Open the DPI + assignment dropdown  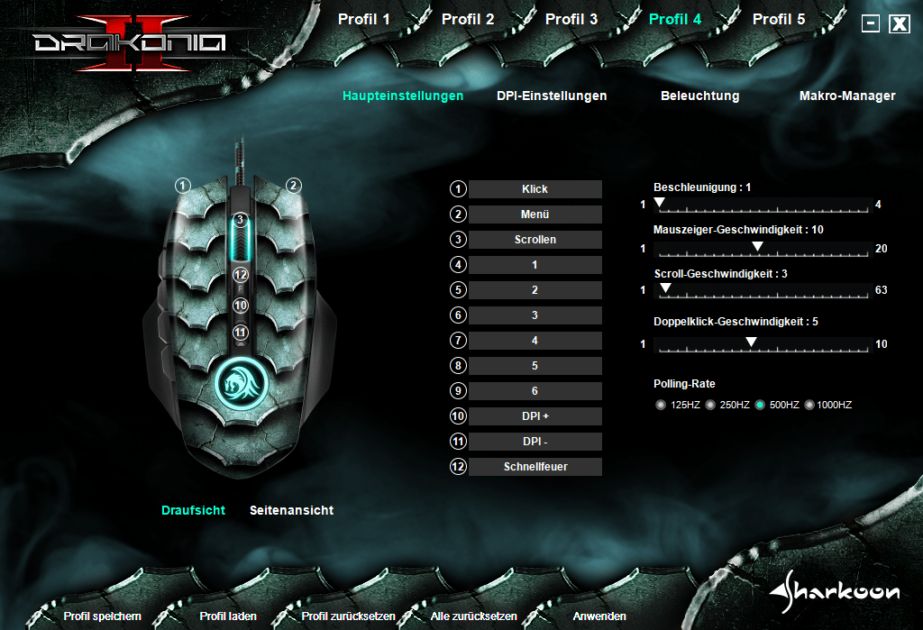coord(535,416)
